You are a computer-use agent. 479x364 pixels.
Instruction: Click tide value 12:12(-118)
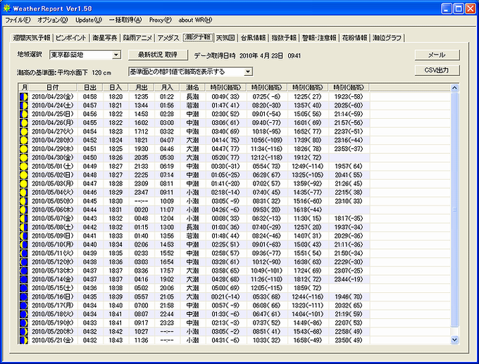267,157
